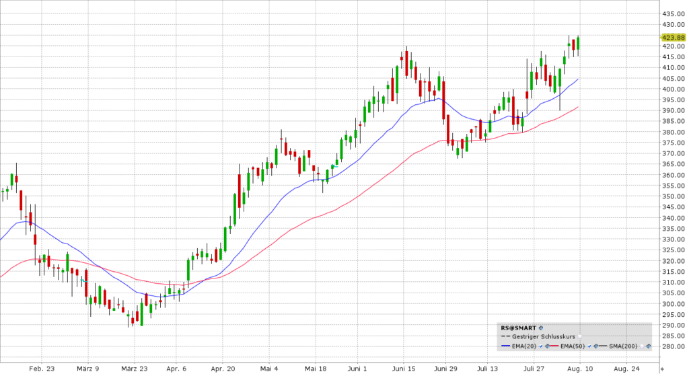
Task: Click the Feb. 23 date label
Action: click(42, 369)
